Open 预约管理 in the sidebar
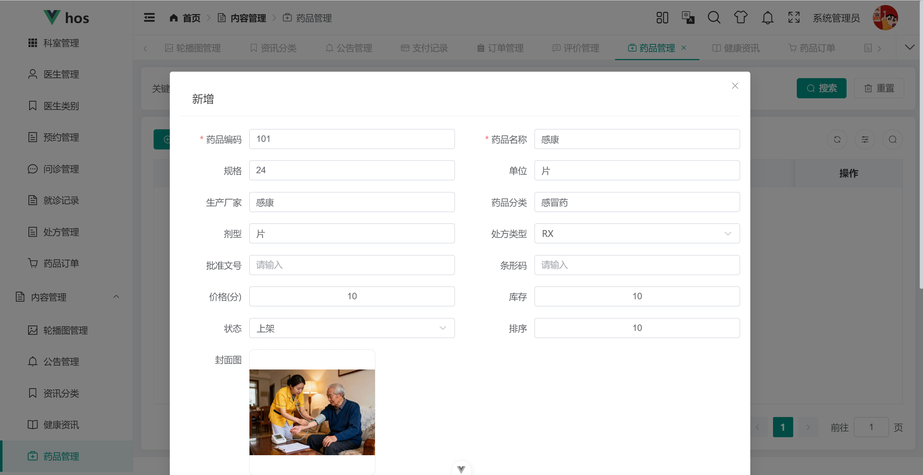The width and height of the screenshot is (923, 475). tap(61, 137)
